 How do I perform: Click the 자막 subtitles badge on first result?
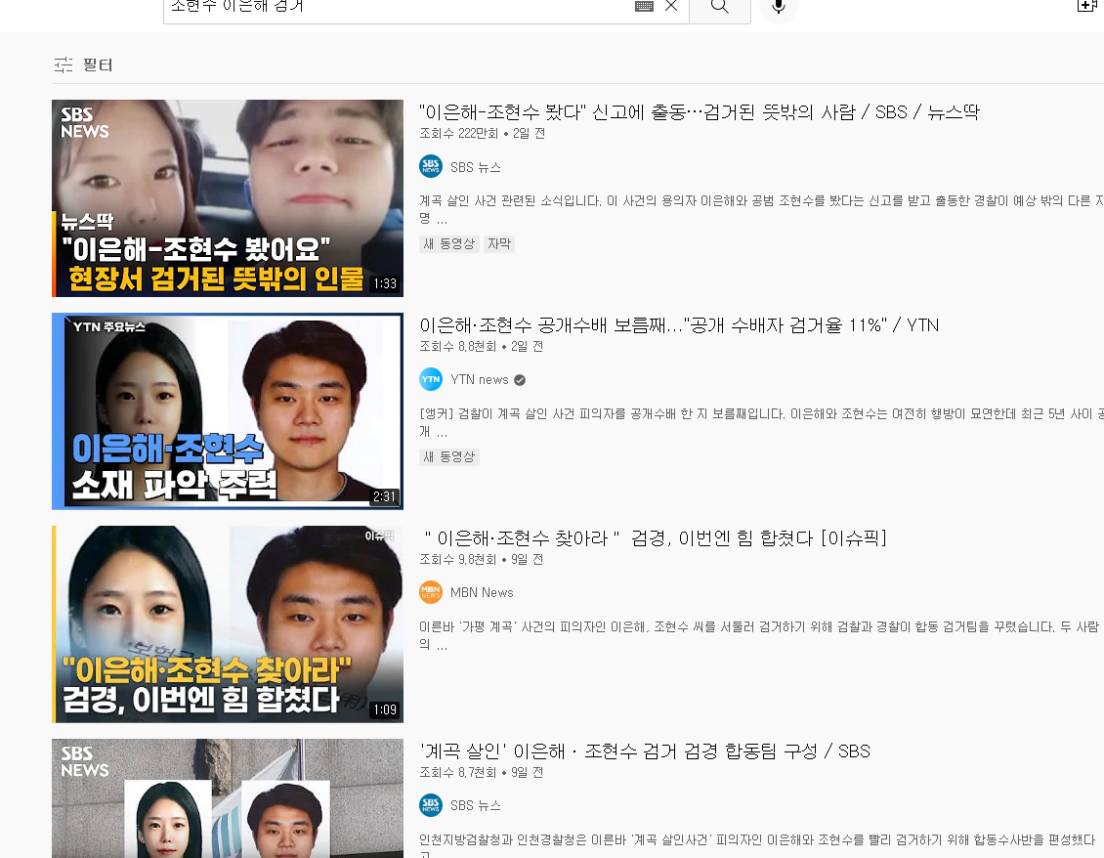click(499, 243)
